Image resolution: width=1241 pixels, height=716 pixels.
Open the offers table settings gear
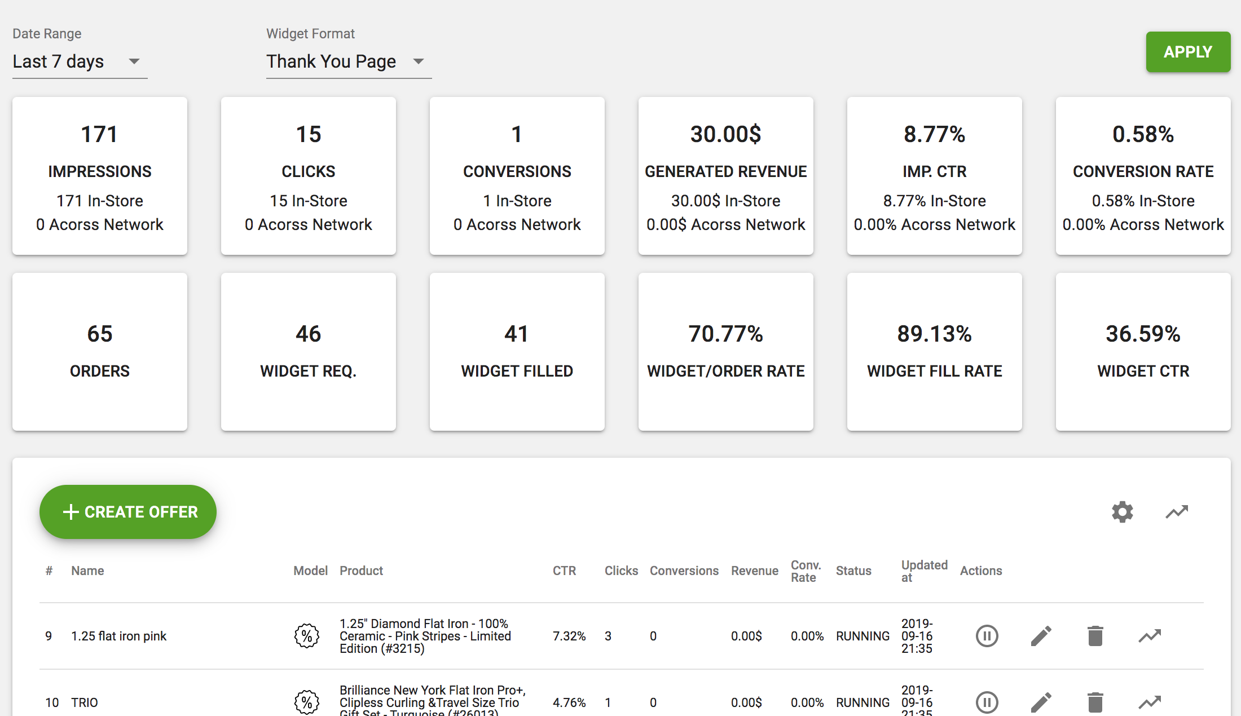[1122, 512]
